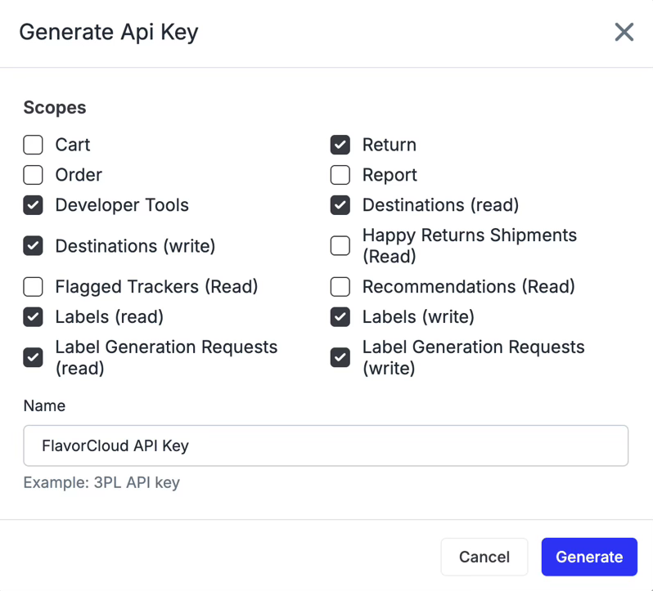This screenshot has height=591, width=653.
Task: Enable the Report scope
Action: coord(340,175)
